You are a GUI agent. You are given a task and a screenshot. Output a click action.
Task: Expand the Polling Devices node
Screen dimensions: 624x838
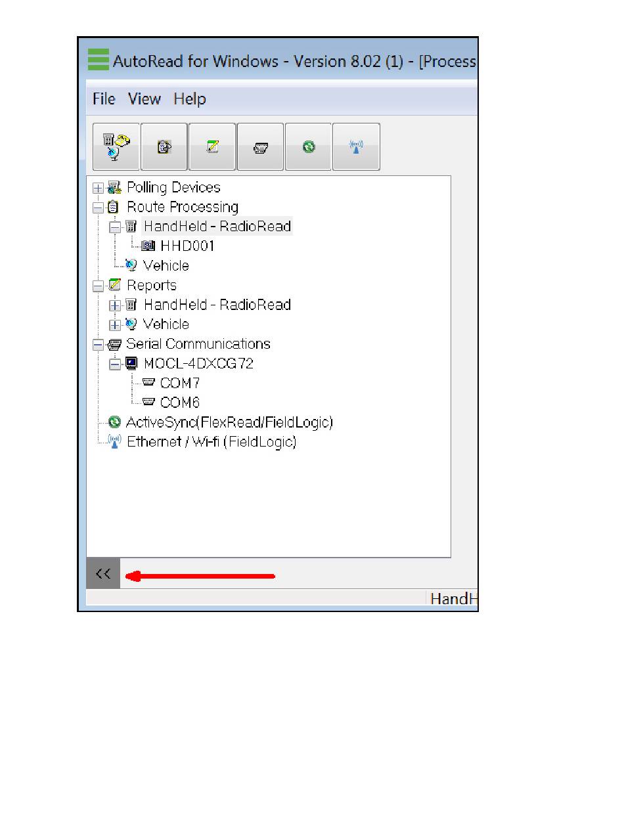pos(99,188)
